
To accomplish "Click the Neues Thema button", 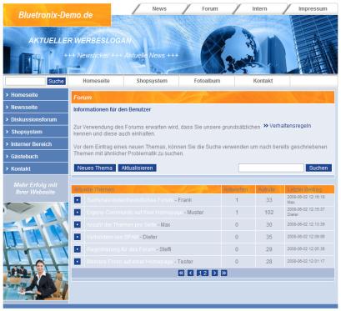I will [95, 168].
